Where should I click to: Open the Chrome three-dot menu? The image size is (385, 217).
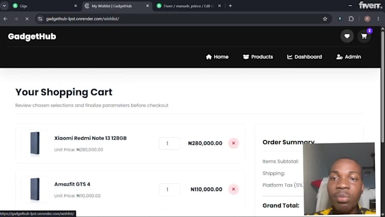[378, 19]
